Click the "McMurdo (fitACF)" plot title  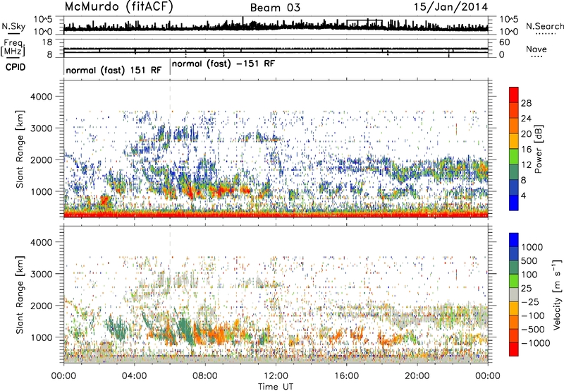point(118,7)
